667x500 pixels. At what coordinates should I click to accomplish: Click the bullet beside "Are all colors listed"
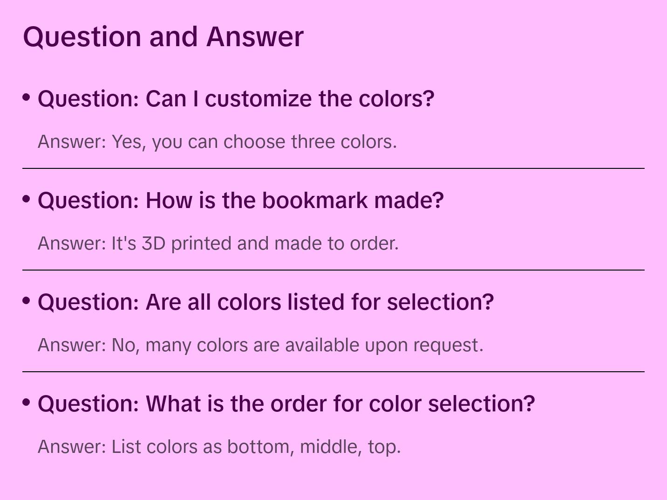click(27, 301)
